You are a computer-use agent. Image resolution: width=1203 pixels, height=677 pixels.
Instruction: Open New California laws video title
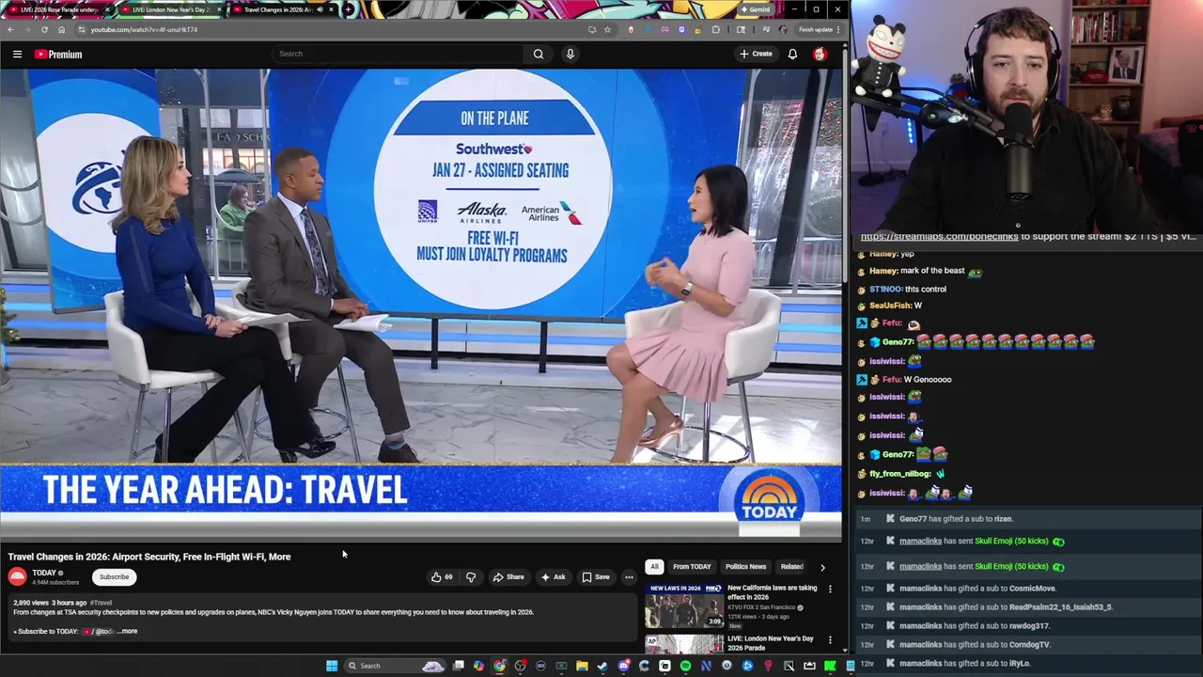pyautogui.click(x=772, y=592)
